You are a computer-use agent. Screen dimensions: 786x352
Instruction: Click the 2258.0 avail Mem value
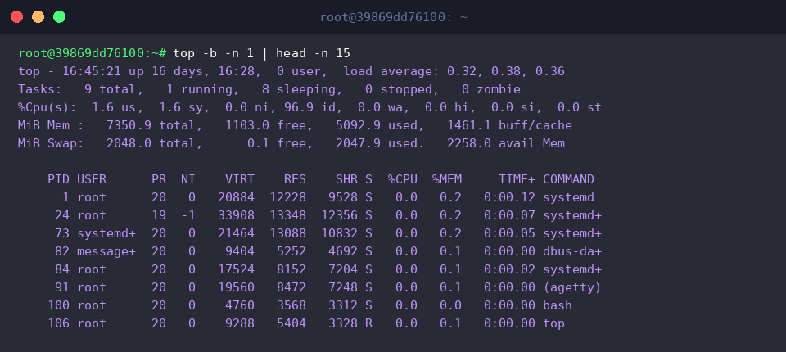point(506,143)
